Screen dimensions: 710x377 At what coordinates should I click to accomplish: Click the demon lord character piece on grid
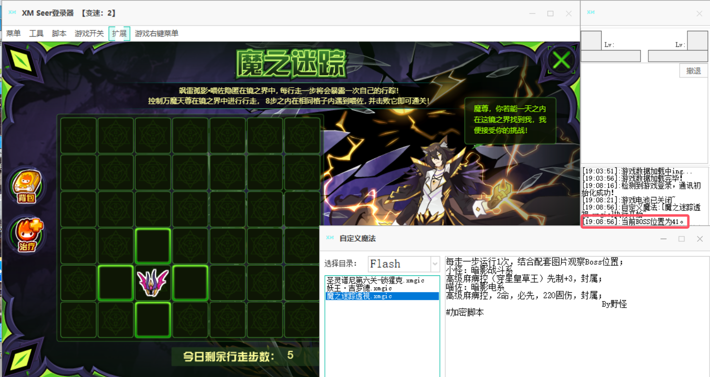tap(153, 283)
